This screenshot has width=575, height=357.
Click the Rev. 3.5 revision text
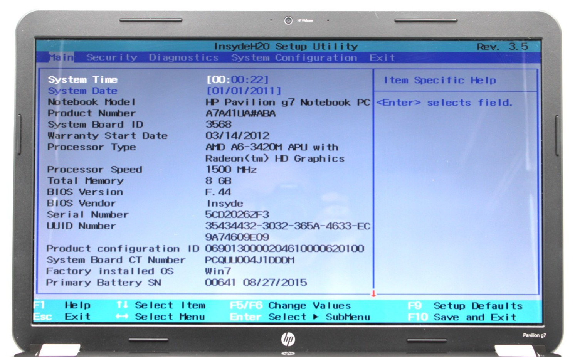click(503, 47)
